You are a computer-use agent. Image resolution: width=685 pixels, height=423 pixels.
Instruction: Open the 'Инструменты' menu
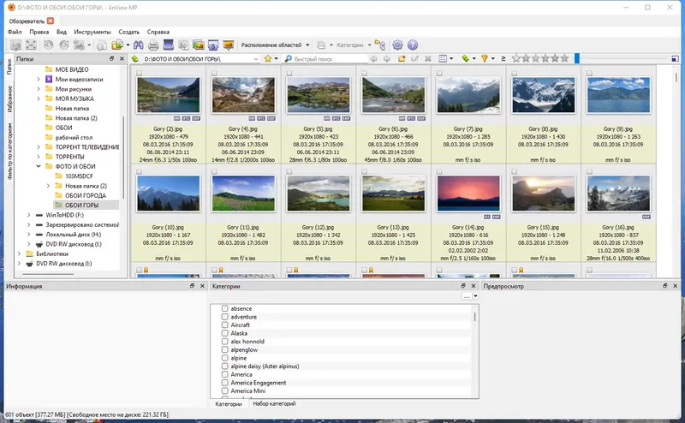92,32
